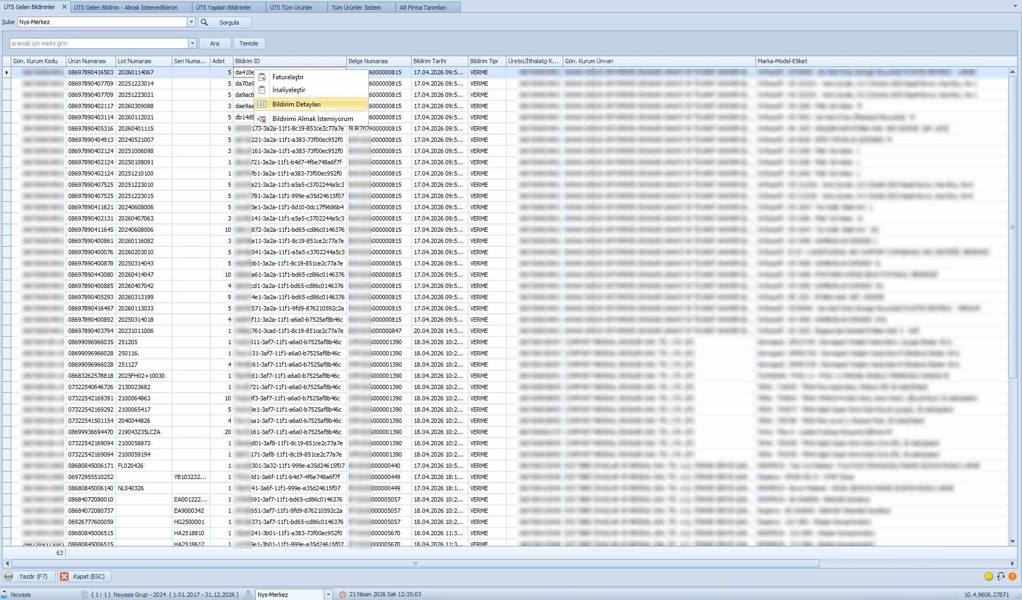
Task: Click the printer icon on Yazdır button
Action: tap(9, 576)
